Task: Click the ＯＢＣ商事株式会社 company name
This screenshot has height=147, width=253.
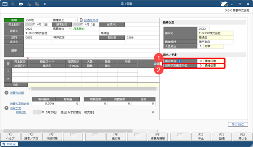Action: pyautogui.click(x=237, y=10)
